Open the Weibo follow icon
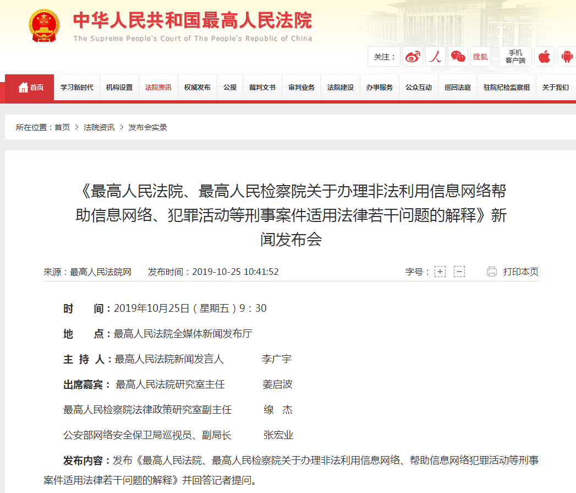This screenshot has height=493, width=576. 413,57
